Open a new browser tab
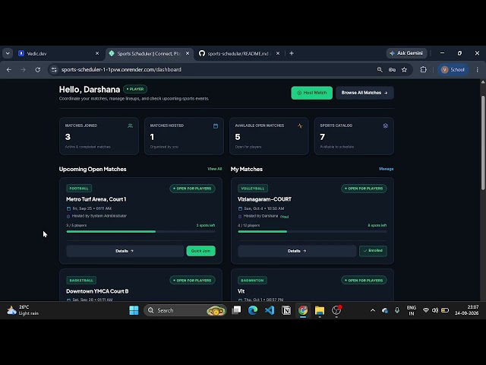The image size is (486, 365). (x=292, y=53)
